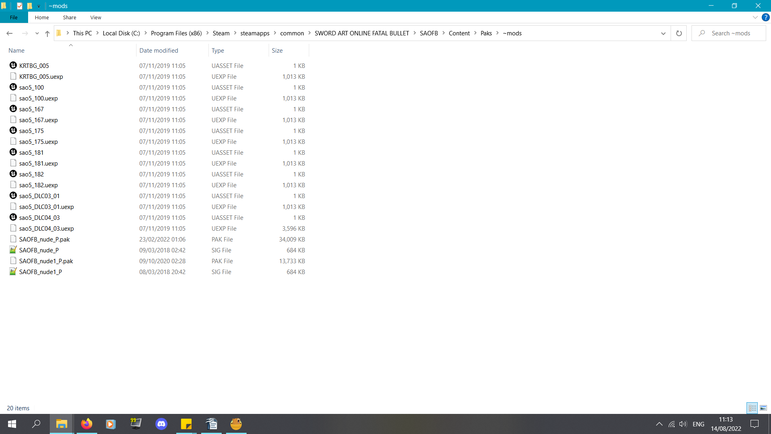Switch to Details view layout
Image resolution: width=771 pixels, height=434 pixels.
(752, 408)
